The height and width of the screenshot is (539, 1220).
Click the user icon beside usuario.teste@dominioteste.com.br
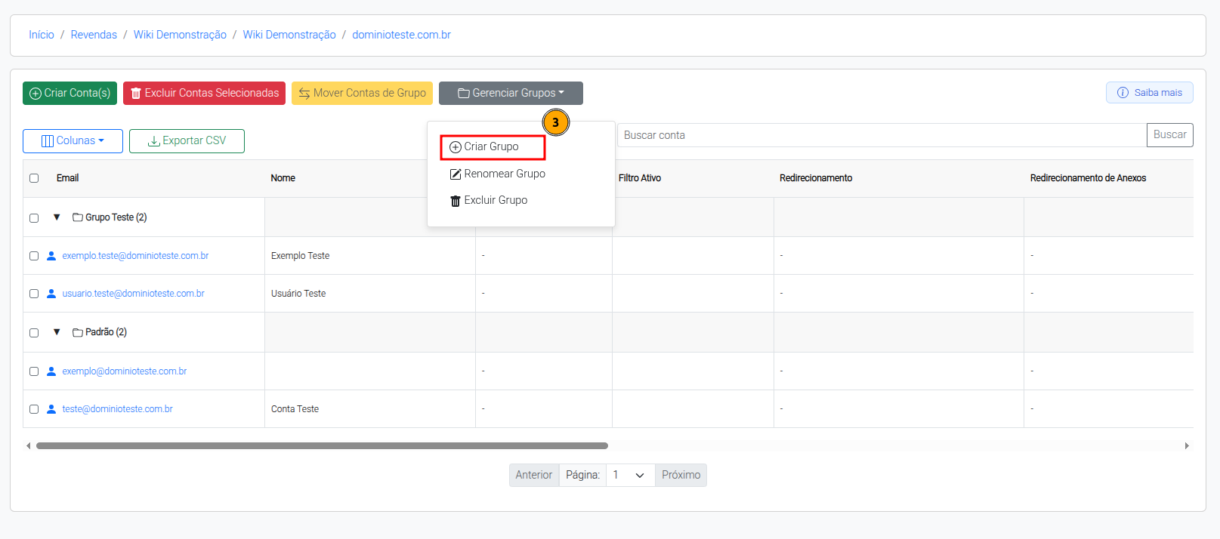tap(51, 294)
